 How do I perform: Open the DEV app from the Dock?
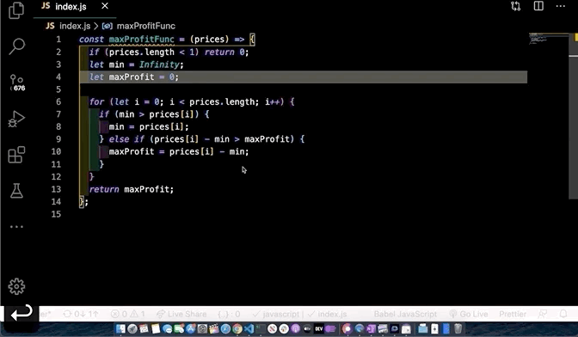point(318,329)
